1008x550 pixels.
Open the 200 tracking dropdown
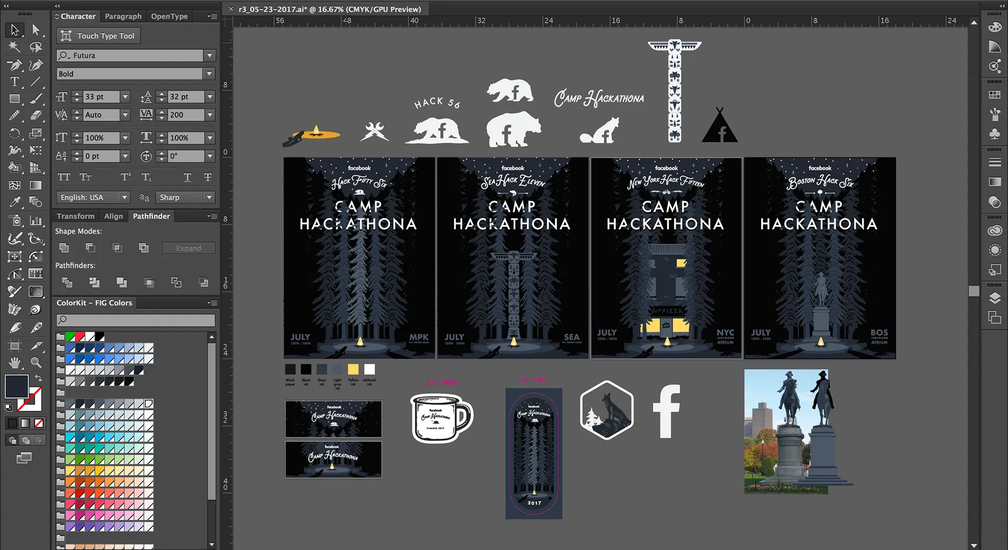210,115
